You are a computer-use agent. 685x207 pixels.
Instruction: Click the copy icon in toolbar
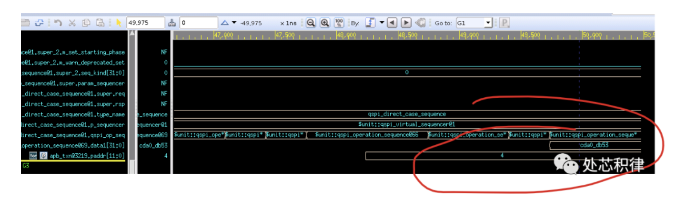click(86, 22)
